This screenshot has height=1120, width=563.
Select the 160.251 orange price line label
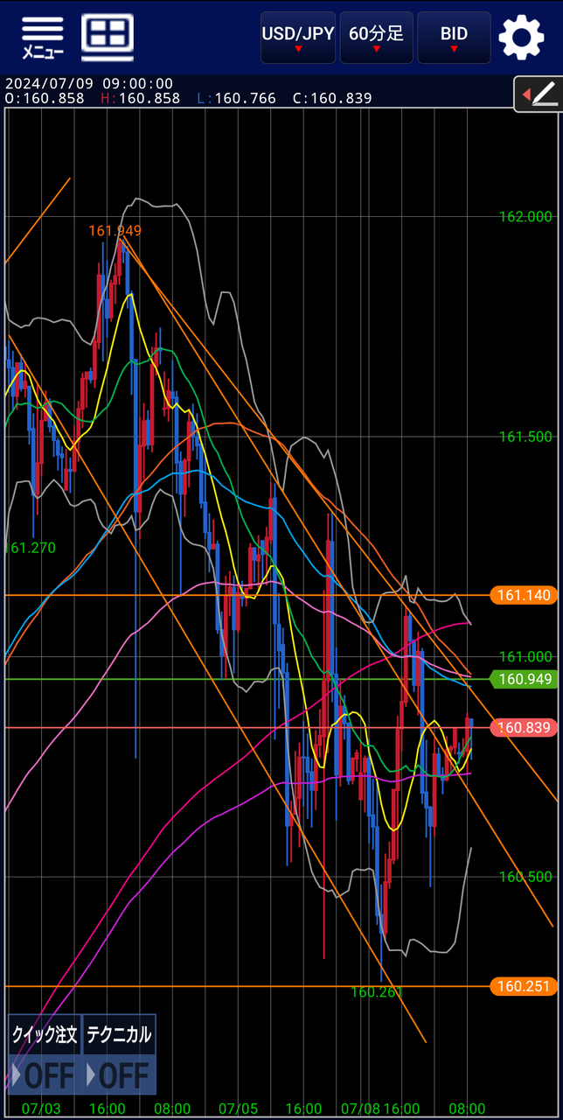(525, 986)
